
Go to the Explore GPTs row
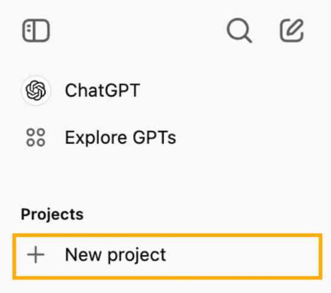pyautogui.click(x=162, y=138)
